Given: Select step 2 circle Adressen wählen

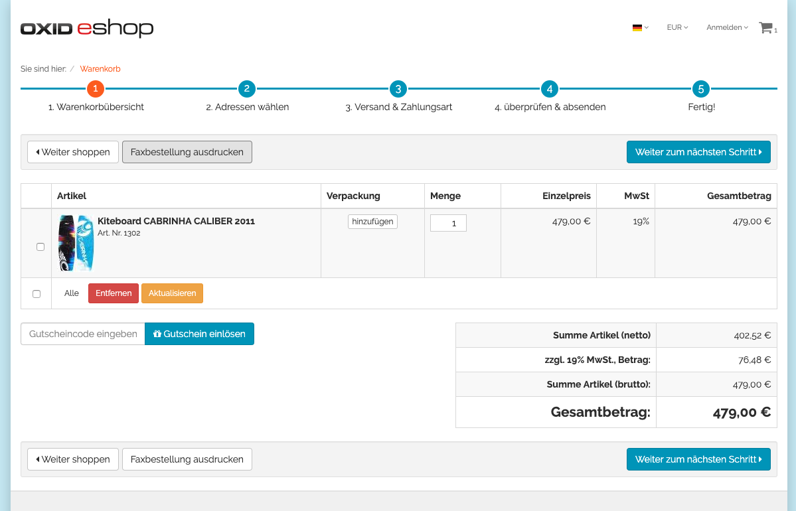Looking at the screenshot, I should click(x=247, y=89).
